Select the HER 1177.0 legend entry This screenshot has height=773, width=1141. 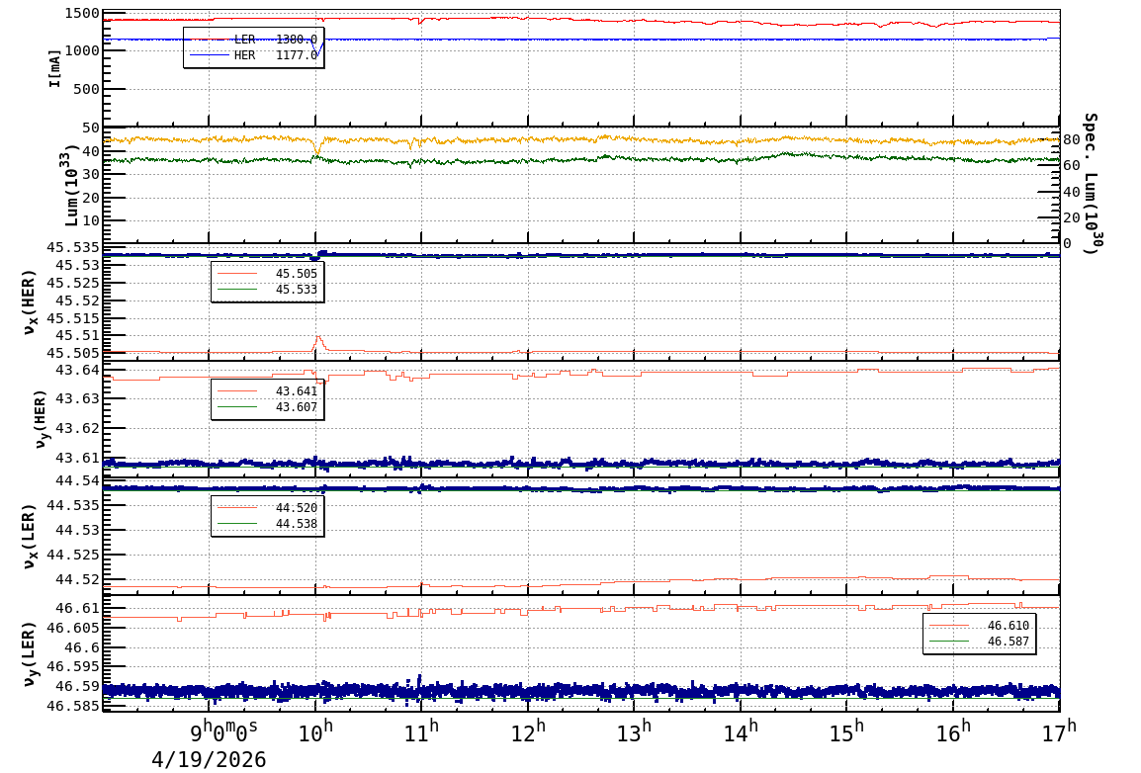tap(253, 55)
